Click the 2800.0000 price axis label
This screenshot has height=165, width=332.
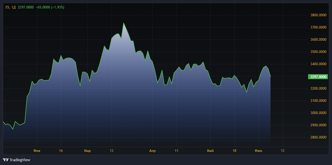pos(318,137)
